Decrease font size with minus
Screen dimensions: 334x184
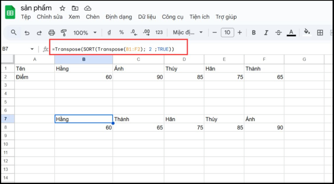(x=215, y=33)
